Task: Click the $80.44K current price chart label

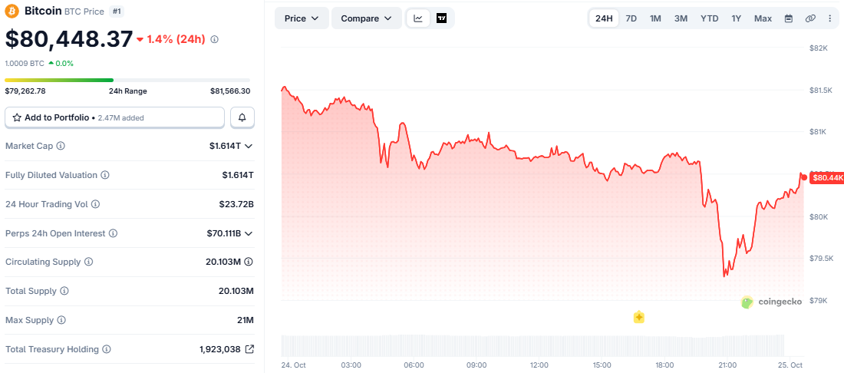Action: 826,177
